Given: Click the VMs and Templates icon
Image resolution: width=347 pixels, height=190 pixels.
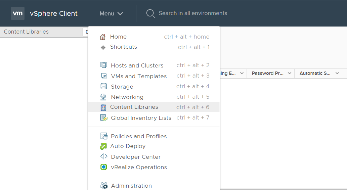Looking at the screenshot, I should tap(104, 76).
